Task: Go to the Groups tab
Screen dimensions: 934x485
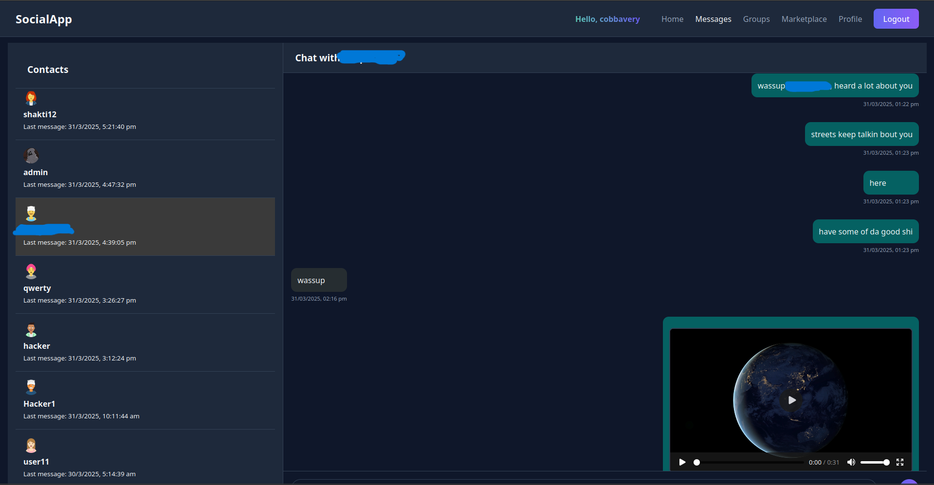Action: pyautogui.click(x=756, y=19)
